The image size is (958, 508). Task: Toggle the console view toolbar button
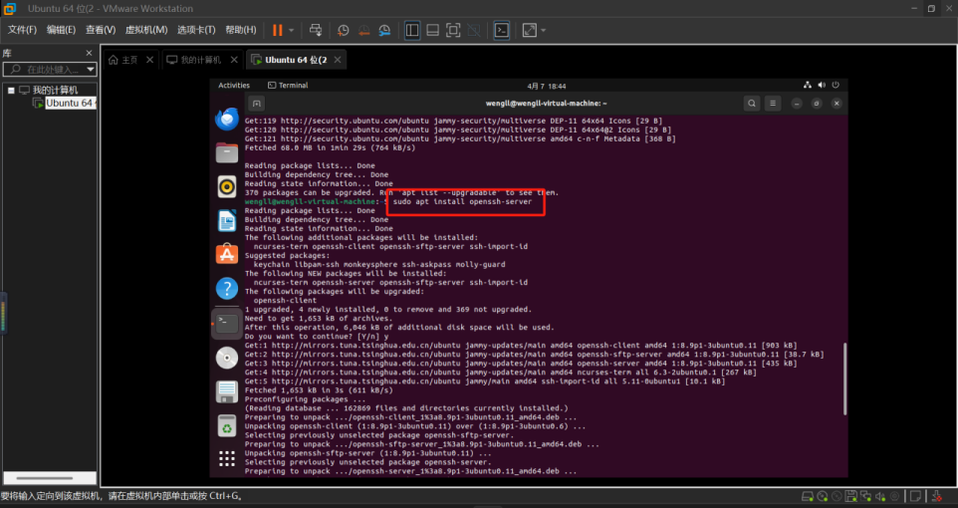(x=502, y=30)
